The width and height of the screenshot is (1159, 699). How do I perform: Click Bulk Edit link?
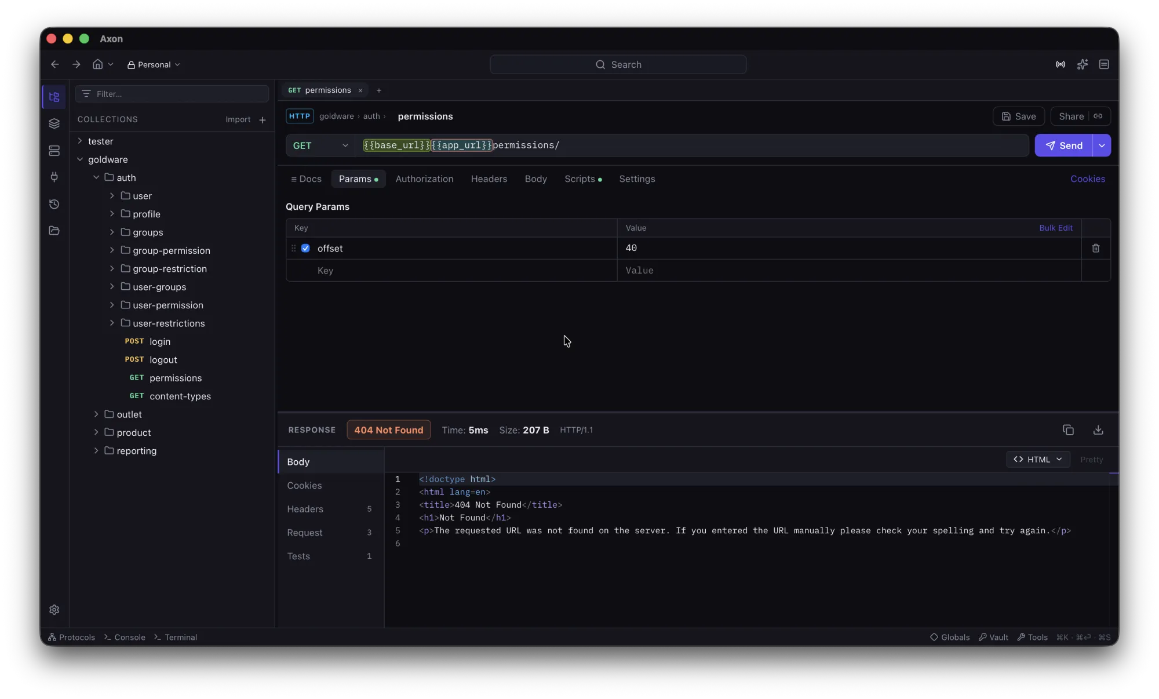[x=1055, y=228]
